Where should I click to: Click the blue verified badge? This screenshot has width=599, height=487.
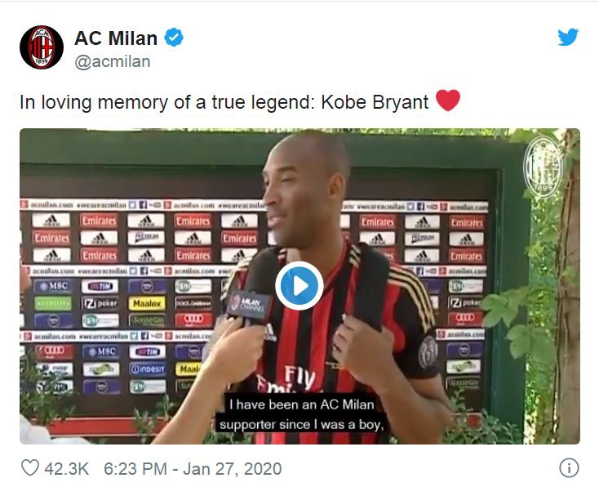point(174,38)
